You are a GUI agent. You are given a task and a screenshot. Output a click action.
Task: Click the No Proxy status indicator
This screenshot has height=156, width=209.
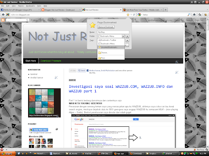pyautogui.click(x=201, y=149)
